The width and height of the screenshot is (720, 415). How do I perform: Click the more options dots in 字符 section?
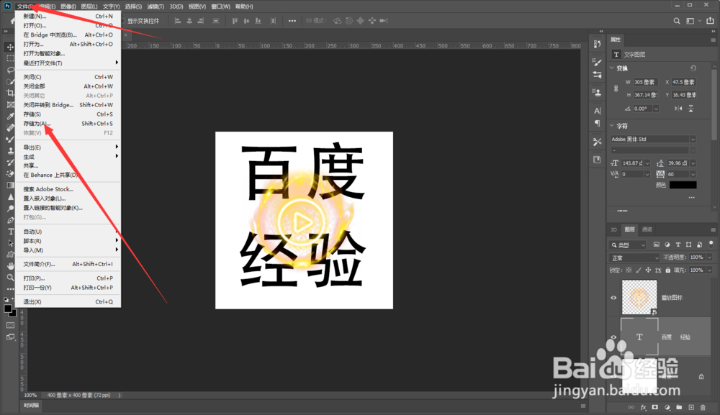tap(691, 197)
